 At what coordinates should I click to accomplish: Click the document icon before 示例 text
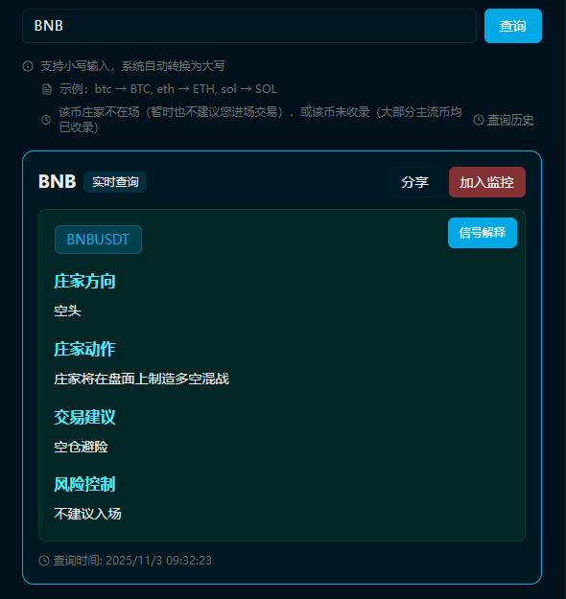point(47,89)
